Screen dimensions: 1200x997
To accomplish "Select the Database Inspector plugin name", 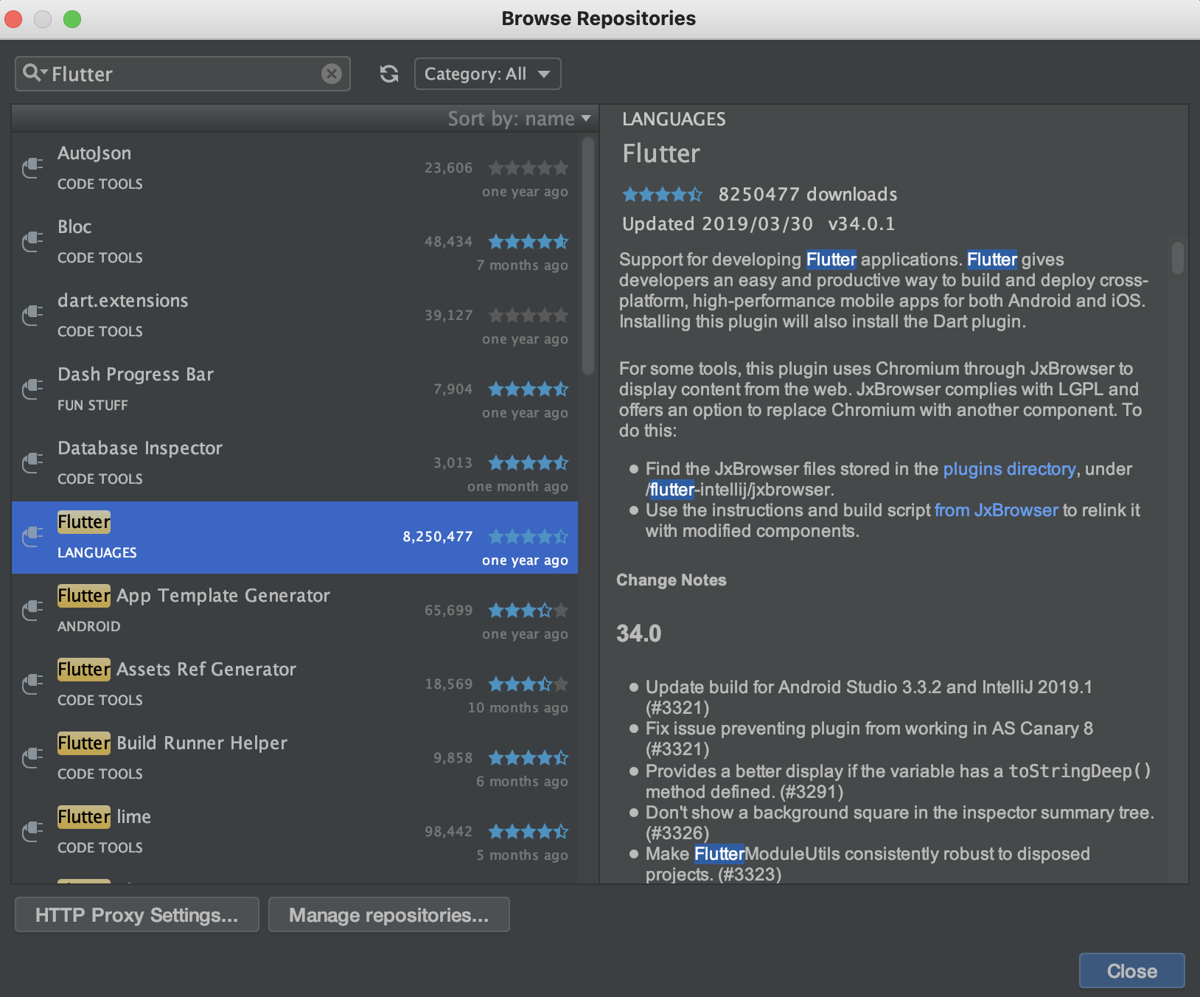I will pos(140,448).
